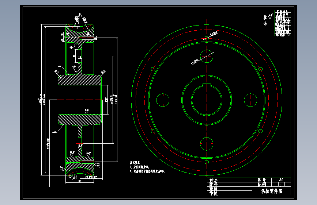Select the 比例 label in title block
The image size is (317, 205).
coord(262,184)
